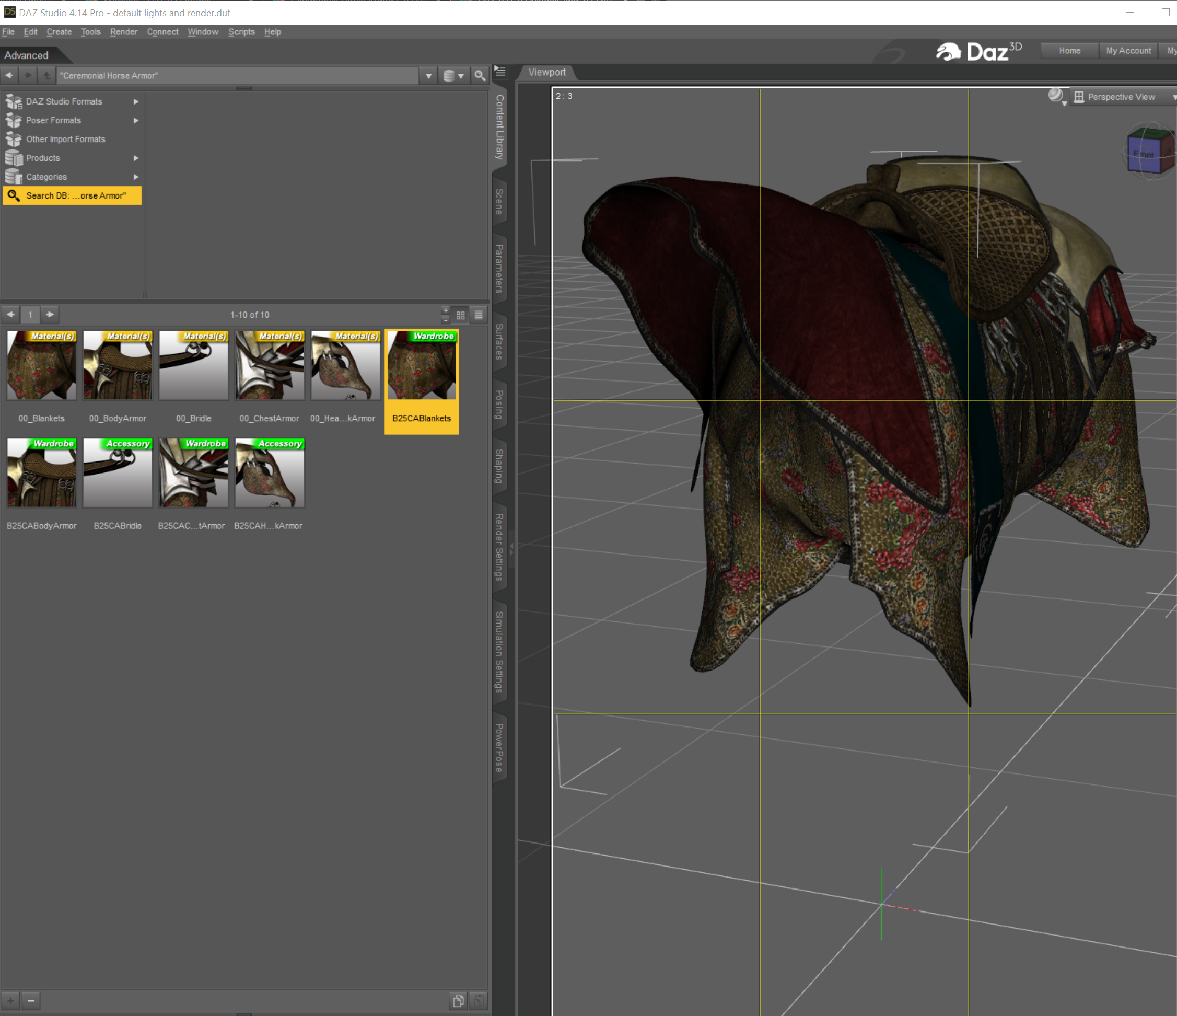Click the magnifier search button in Content Library
The image size is (1177, 1016).
coord(480,76)
